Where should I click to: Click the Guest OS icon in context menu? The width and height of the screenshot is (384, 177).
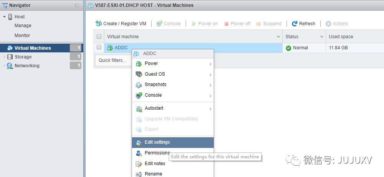coord(139,74)
